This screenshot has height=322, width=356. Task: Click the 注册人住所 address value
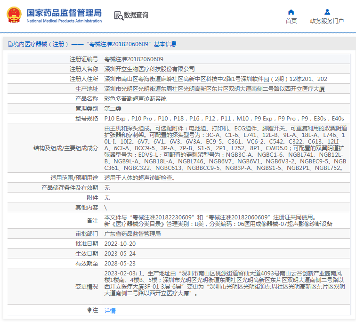coord(216,79)
